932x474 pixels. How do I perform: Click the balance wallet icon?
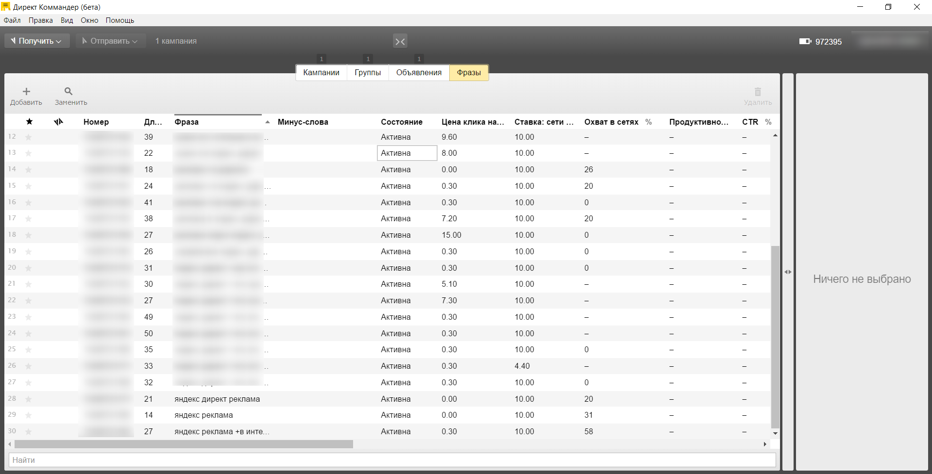click(x=805, y=42)
